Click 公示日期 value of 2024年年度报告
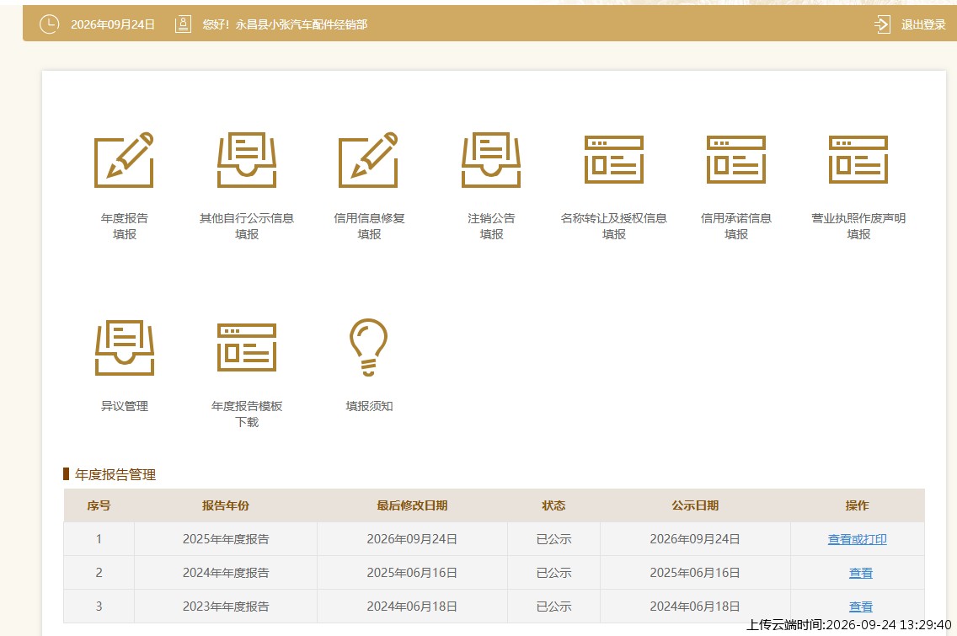The image size is (957, 636). 695,573
